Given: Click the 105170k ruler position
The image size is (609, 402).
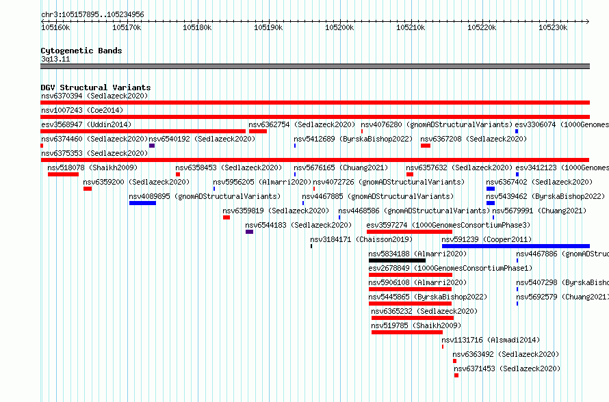Looking at the screenshot, I should point(127,27).
